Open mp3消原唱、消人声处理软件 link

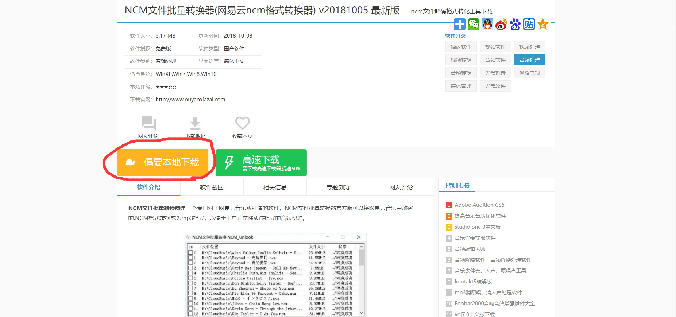488,293
